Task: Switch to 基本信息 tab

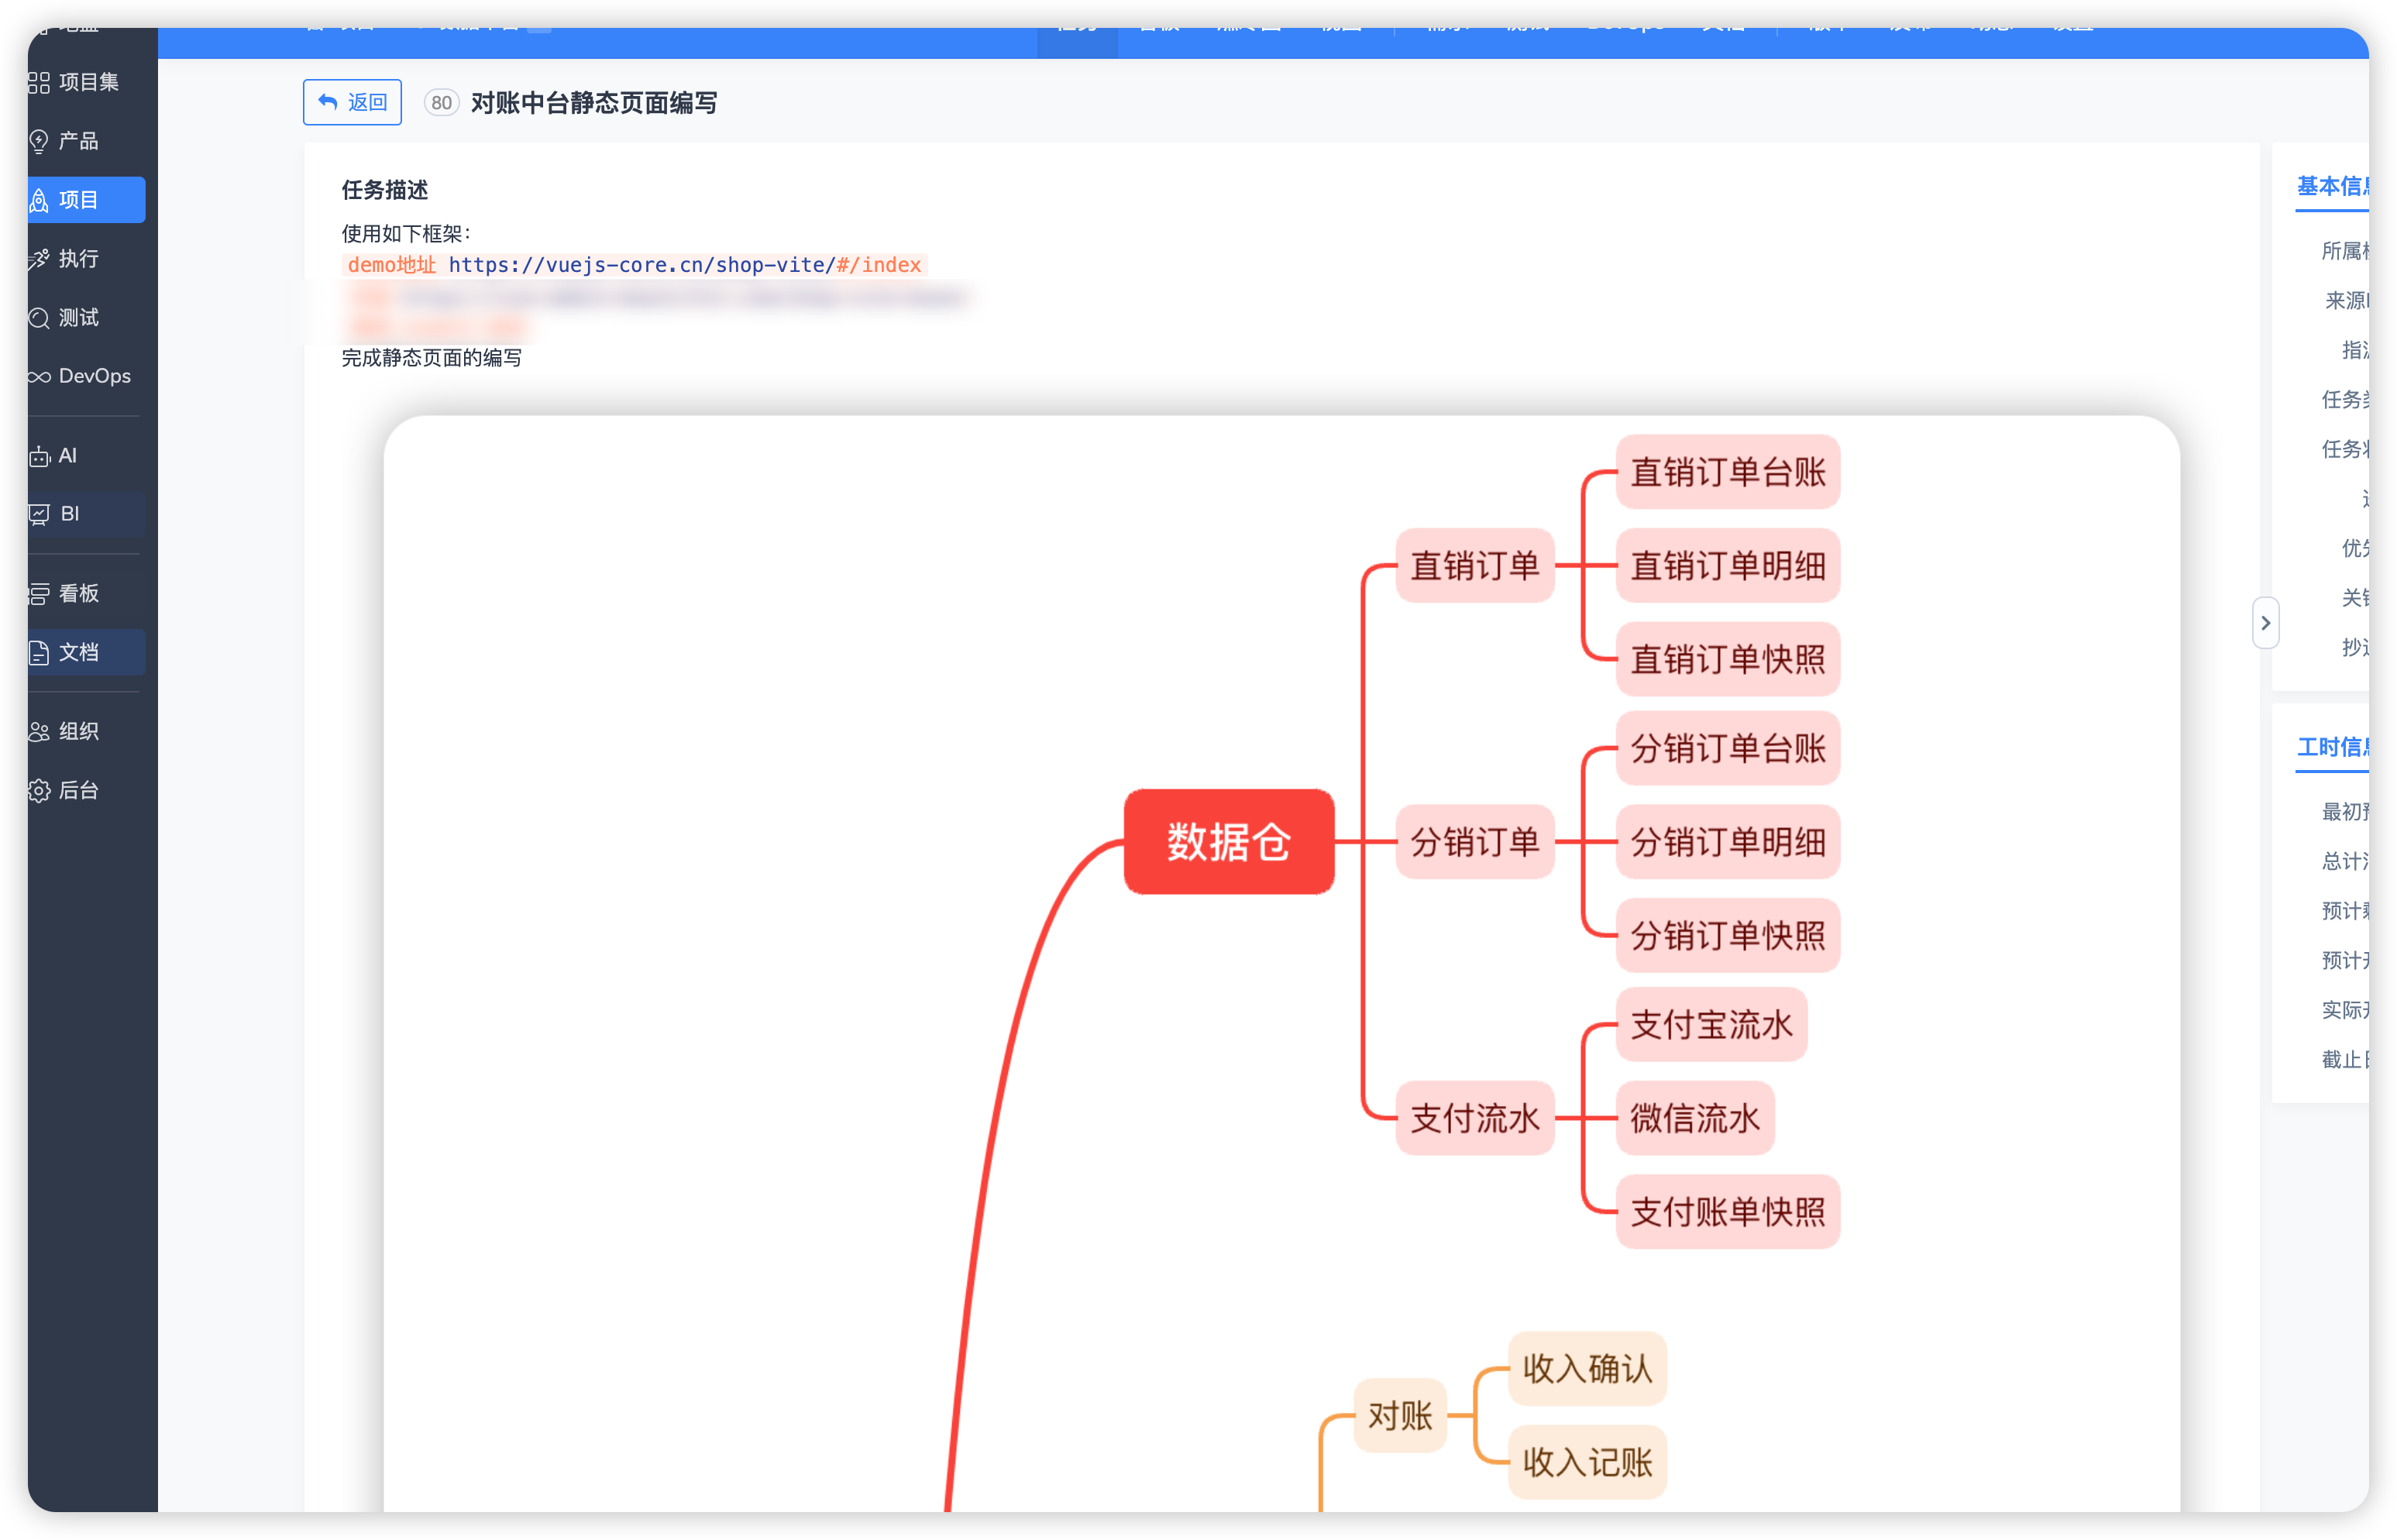Action: click(x=2331, y=186)
